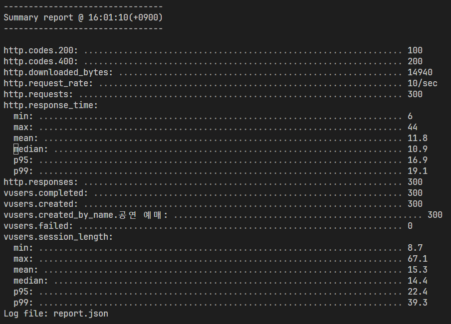The image size is (451, 324).
Task: Click the Summary report timestamp header
Action: point(83,17)
